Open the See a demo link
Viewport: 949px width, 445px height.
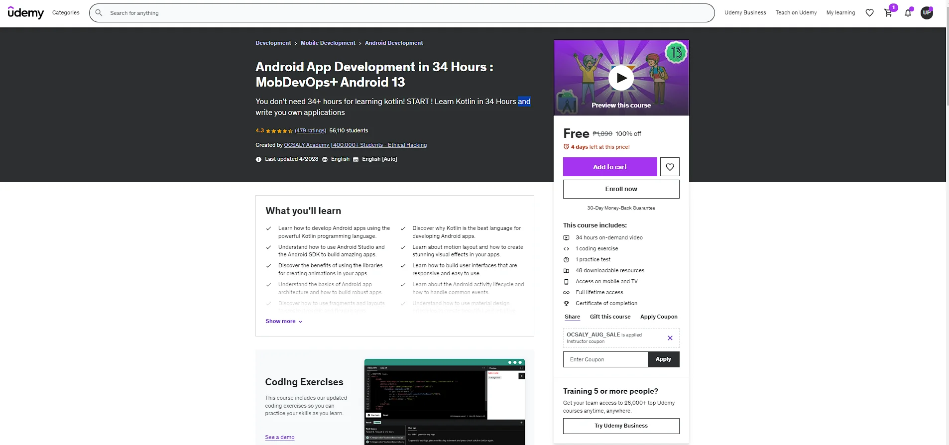tap(280, 437)
